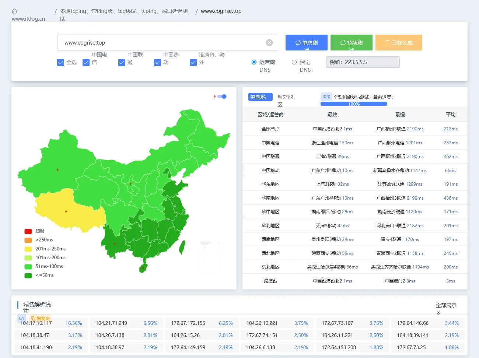Clear the domain input with X icon
The height and width of the screenshot is (358, 479).
point(269,43)
